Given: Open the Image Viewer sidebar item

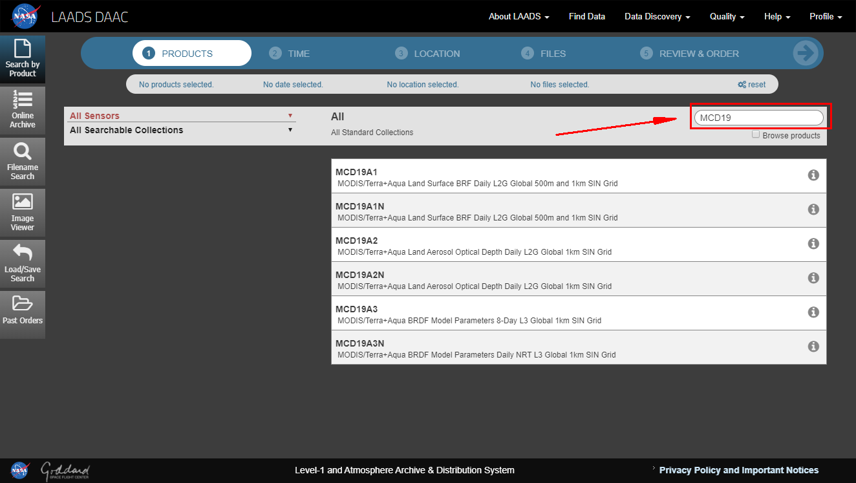Looking at the screenshot, I should tap(23, 212).
